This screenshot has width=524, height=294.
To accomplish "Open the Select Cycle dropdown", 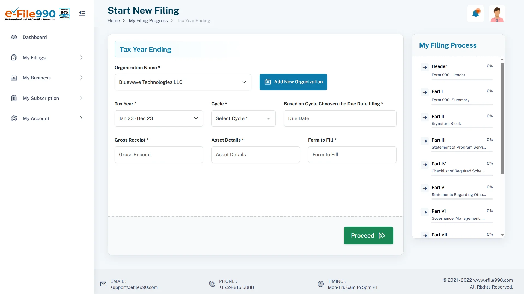I will pyautogui.click(x=243, y=118).
